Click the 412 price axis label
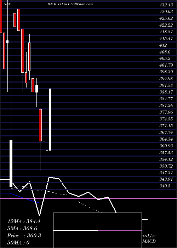 pyautogui.click(x=163, y=45)
